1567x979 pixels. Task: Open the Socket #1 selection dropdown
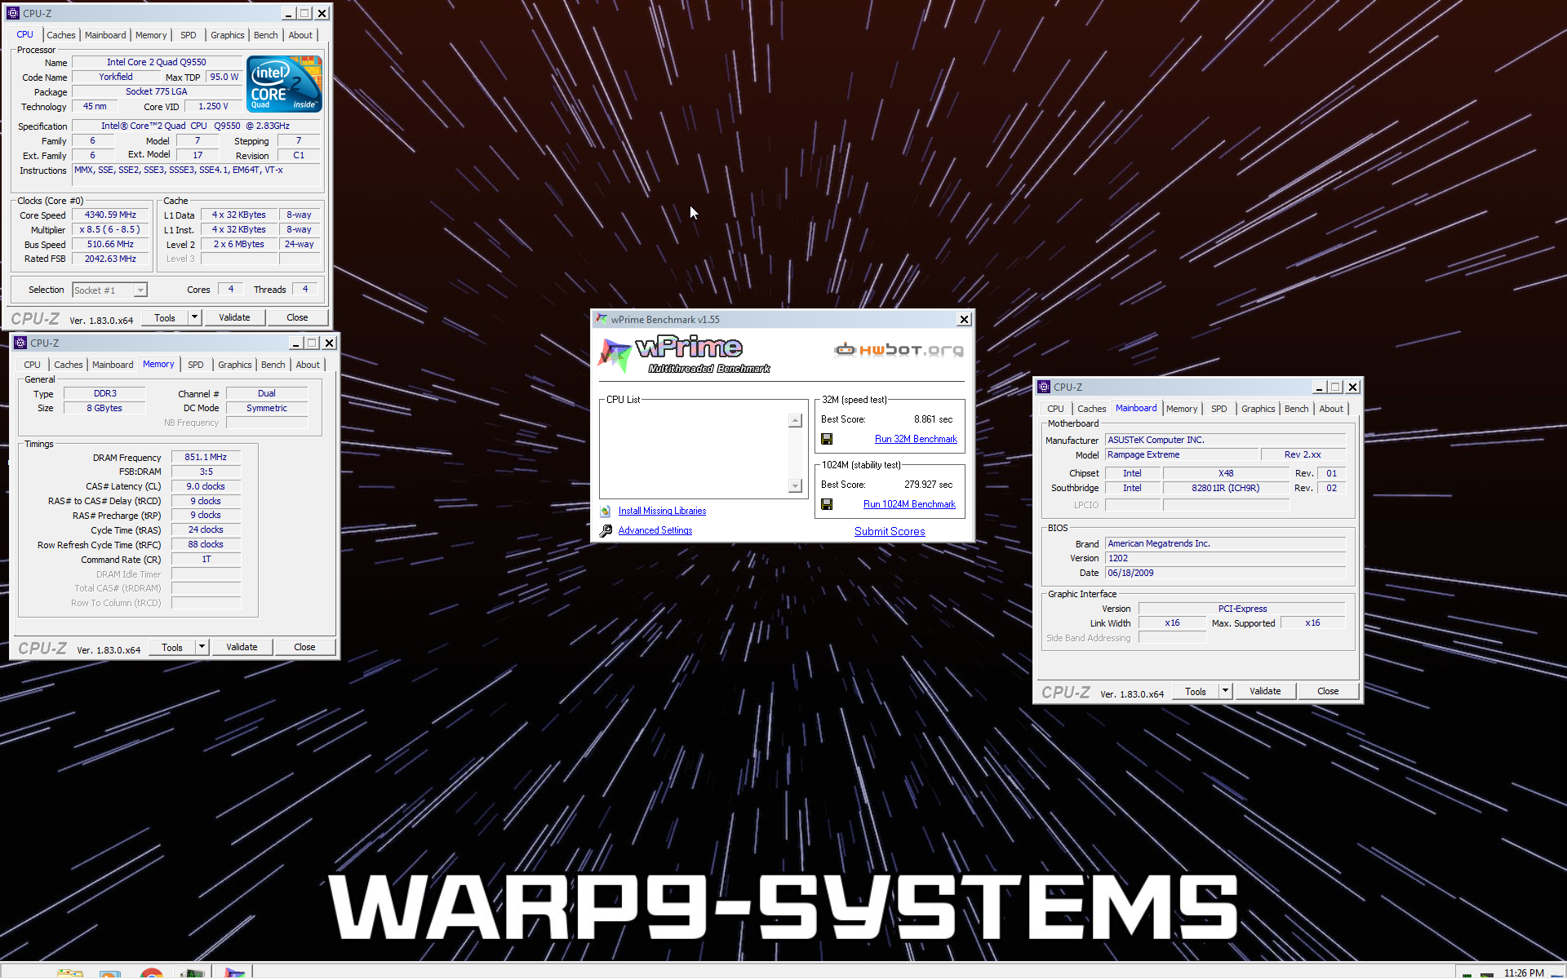point(140,290)
